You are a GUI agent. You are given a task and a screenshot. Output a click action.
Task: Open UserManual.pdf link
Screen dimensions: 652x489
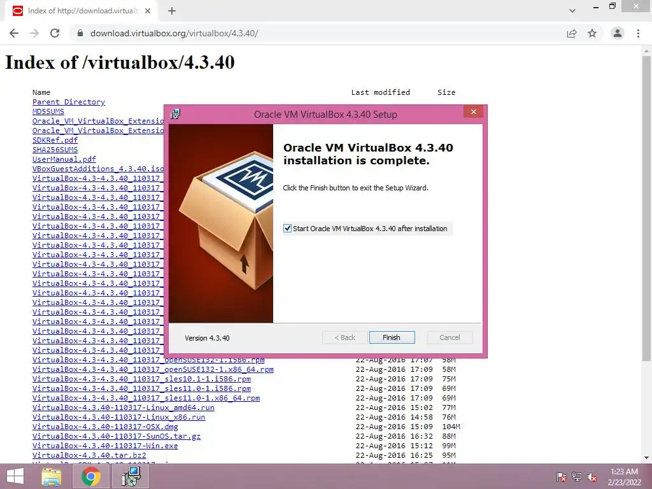point(64,159)
